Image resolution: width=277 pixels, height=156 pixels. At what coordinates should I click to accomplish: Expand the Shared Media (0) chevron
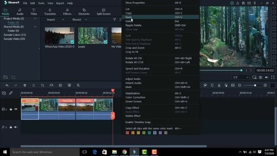point(35,27)
